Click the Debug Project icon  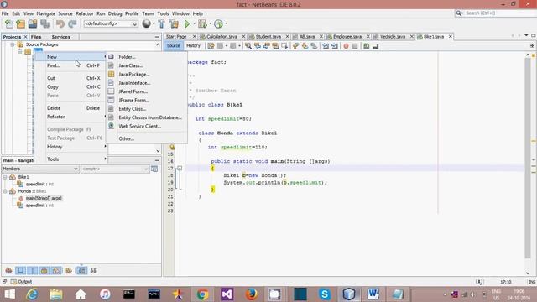tap(202, 24)
